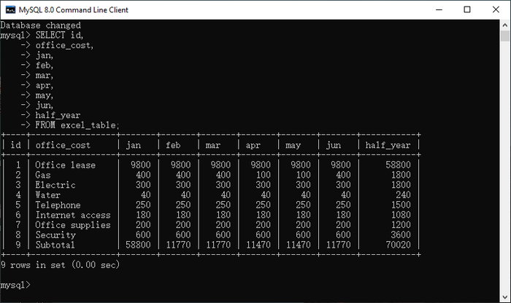Click the 100 may value for Gas
The height and width of the screenshot is (303, 511).
tap(304, 175)
